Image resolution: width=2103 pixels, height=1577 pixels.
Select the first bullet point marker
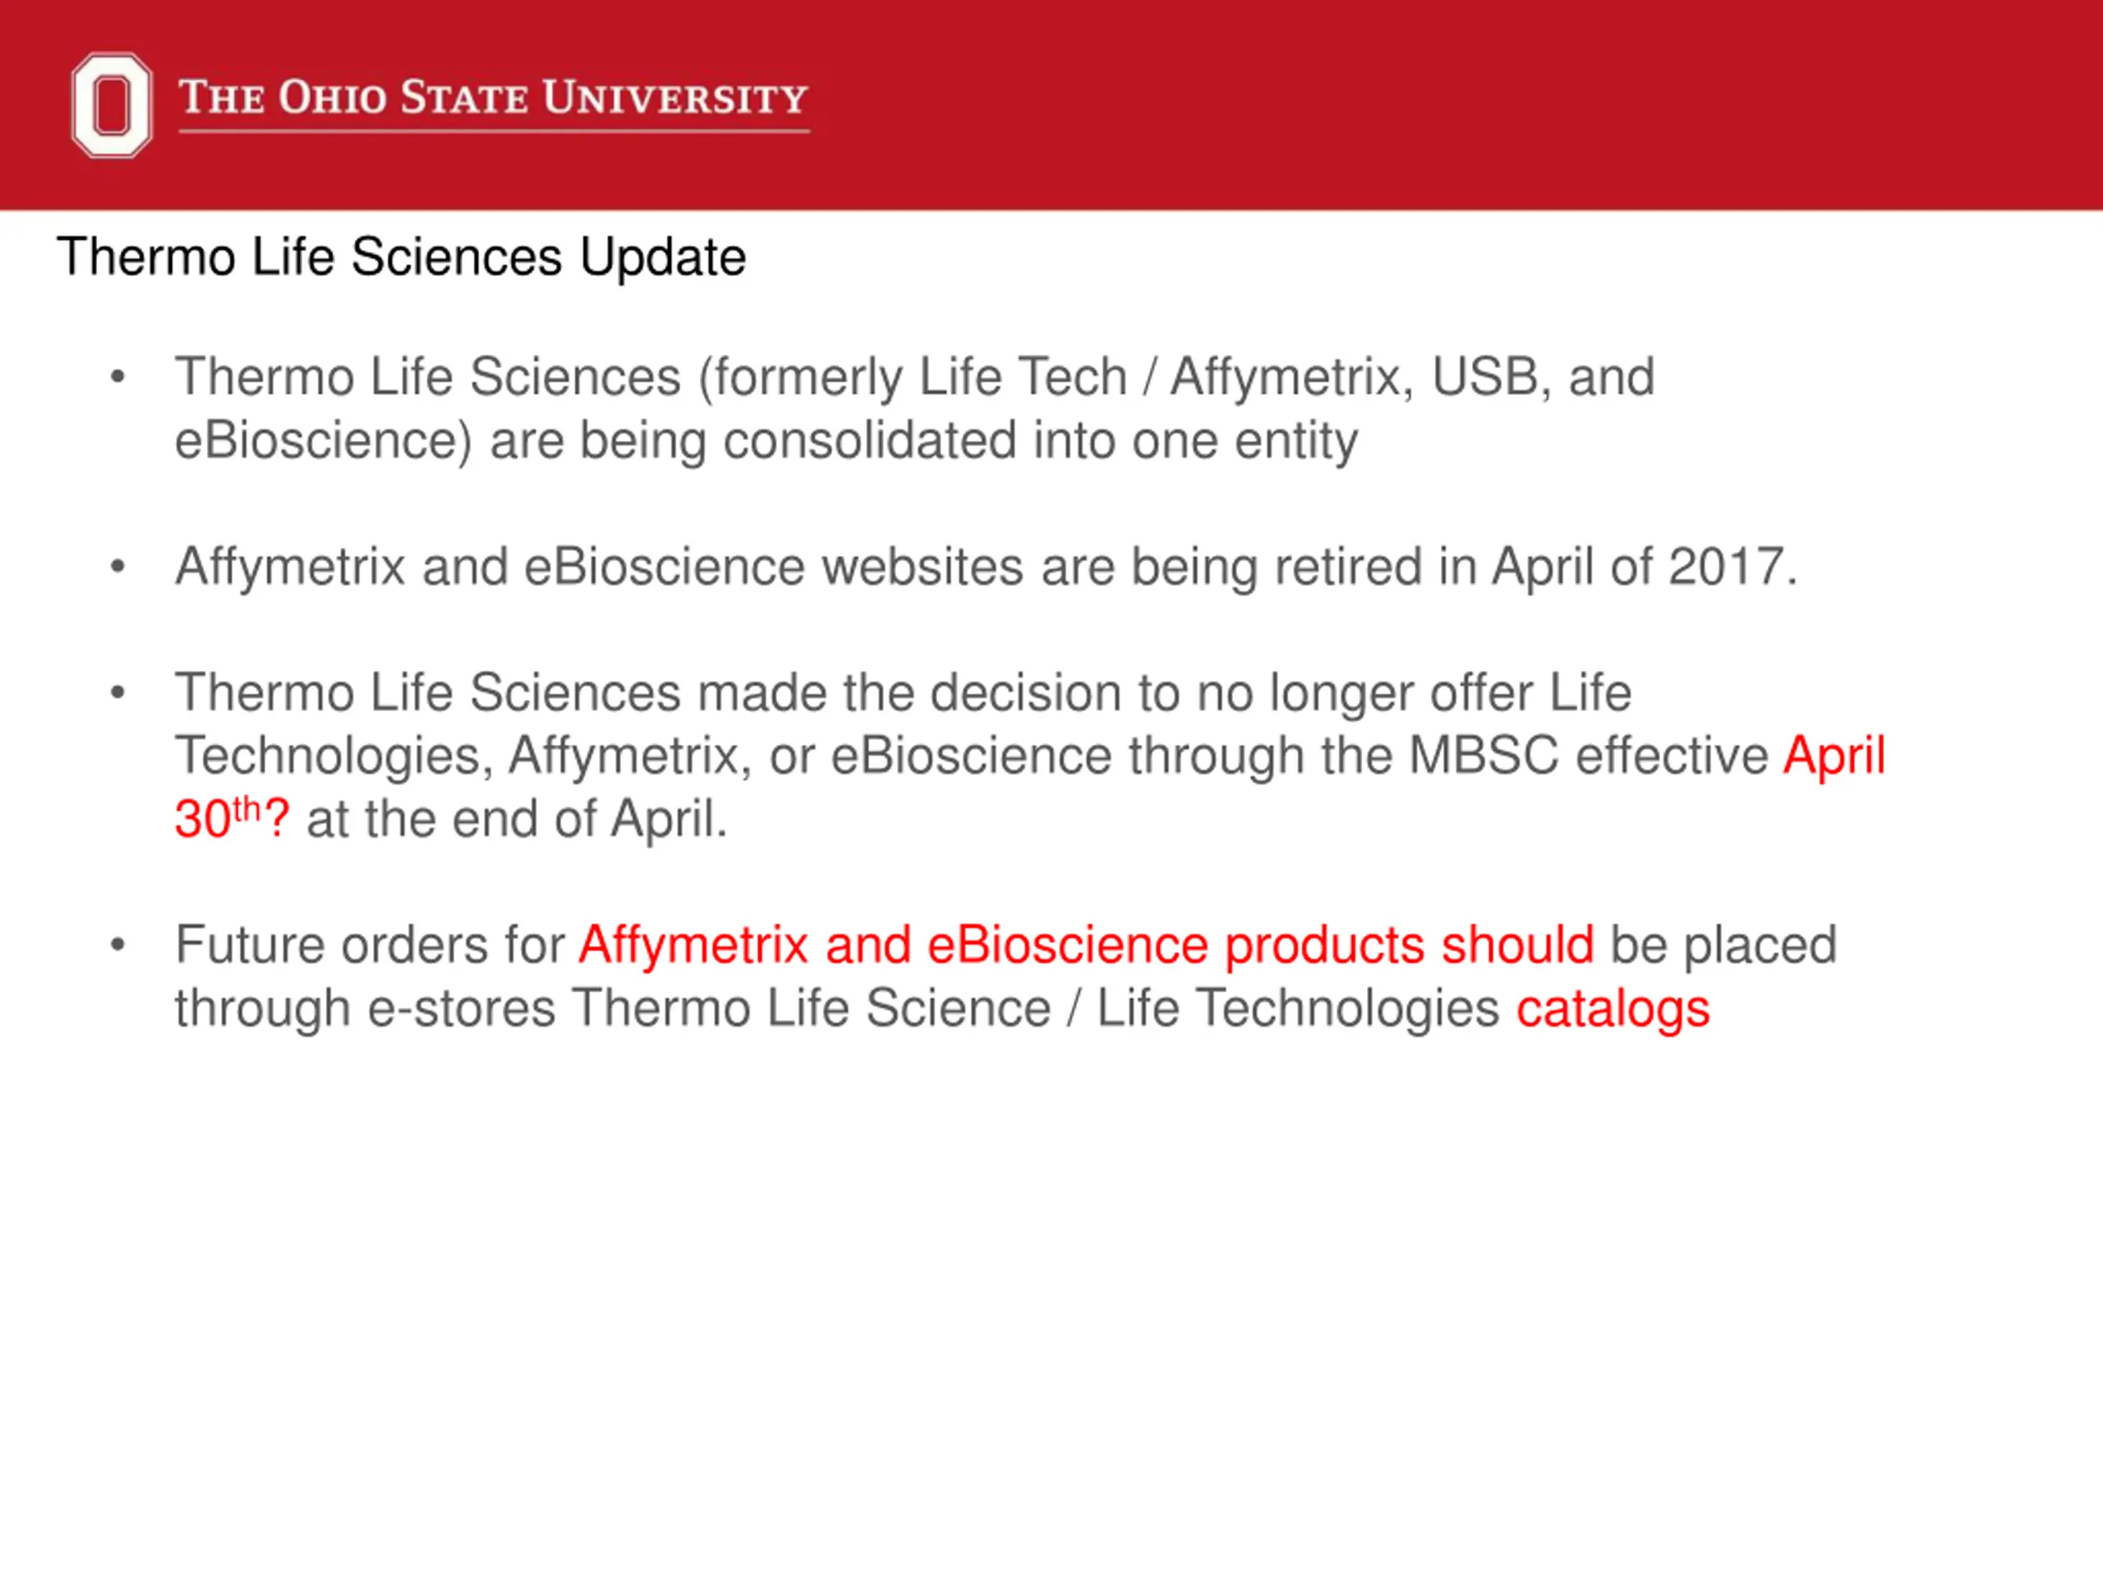click(x=118, y=377)
